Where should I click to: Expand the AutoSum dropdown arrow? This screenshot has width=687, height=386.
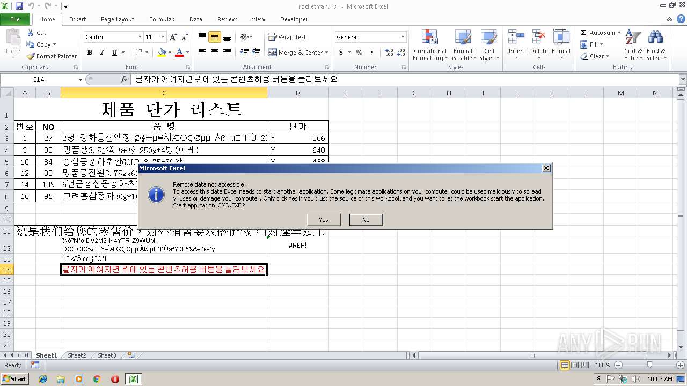tap(619, 33)
